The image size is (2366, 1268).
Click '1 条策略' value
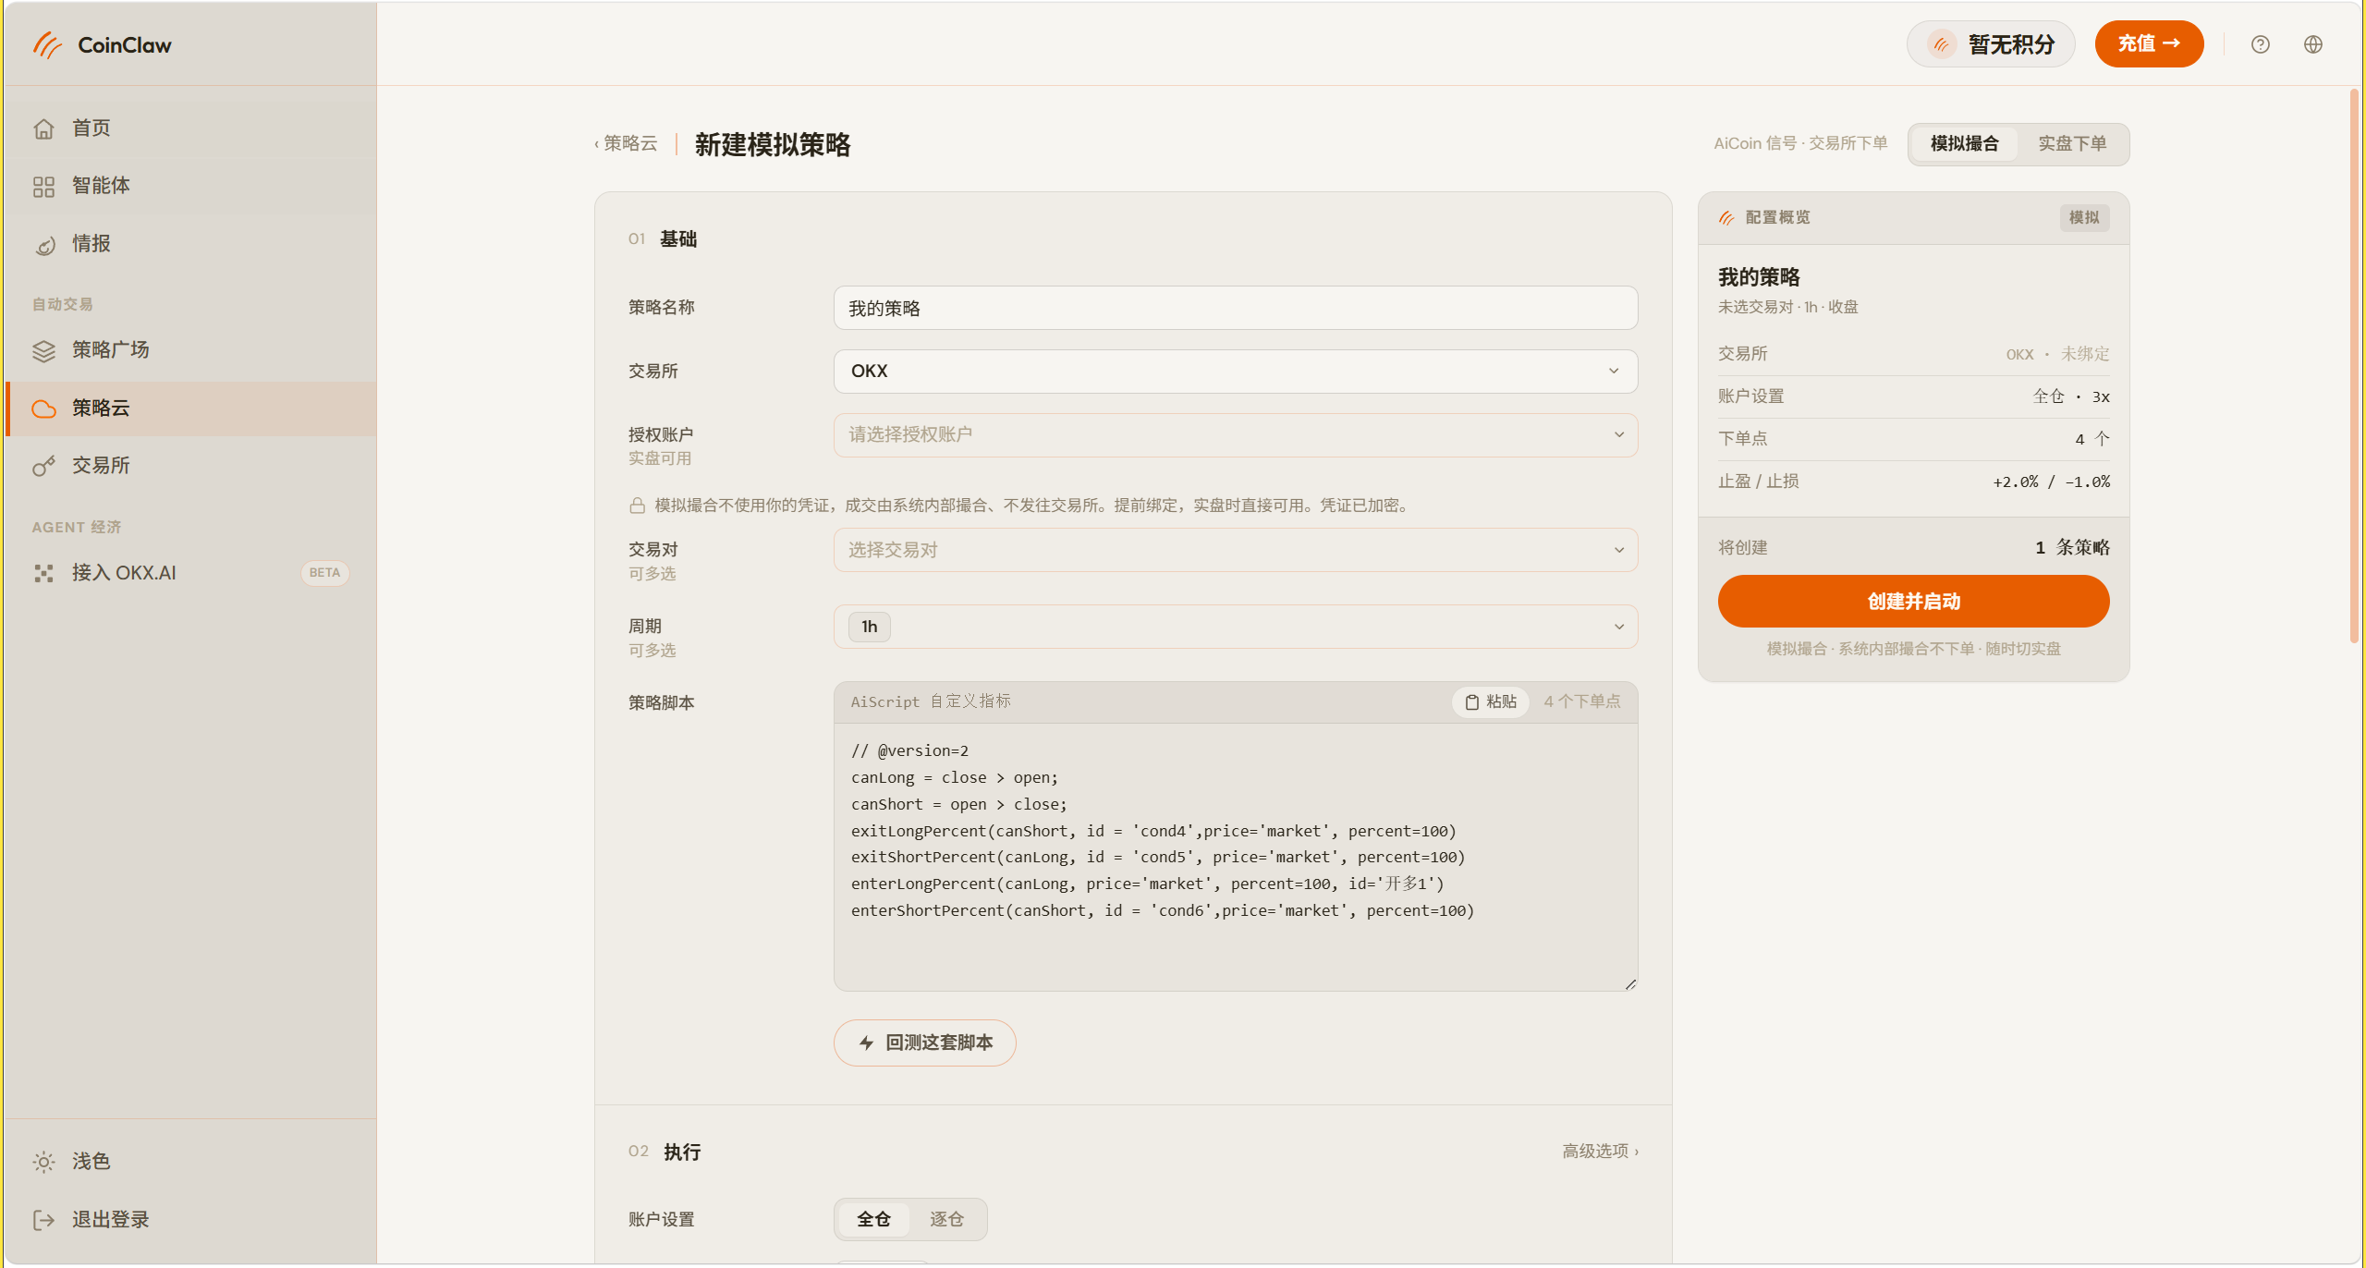click(2071, 548)
